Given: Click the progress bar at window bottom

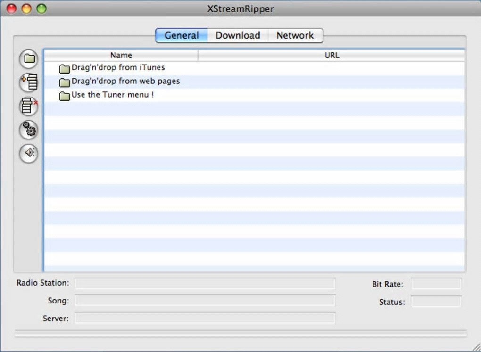Looking at the screenshot, I should (241, 334).
